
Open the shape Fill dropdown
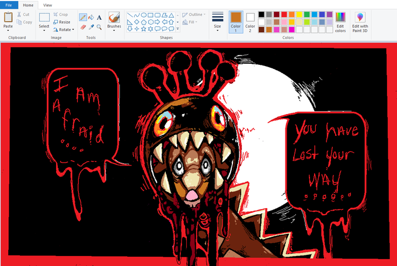(190, 22)
